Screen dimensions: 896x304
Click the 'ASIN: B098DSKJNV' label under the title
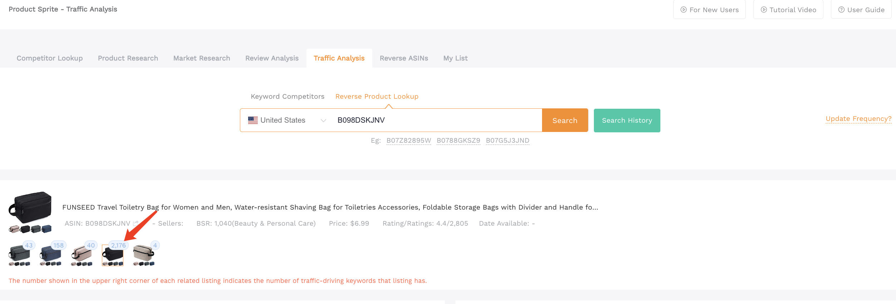pos(97,223)
